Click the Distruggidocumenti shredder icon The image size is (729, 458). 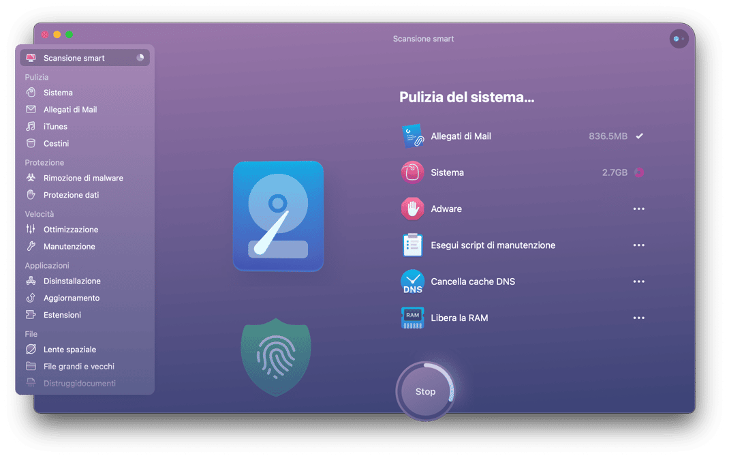[31, 382]
